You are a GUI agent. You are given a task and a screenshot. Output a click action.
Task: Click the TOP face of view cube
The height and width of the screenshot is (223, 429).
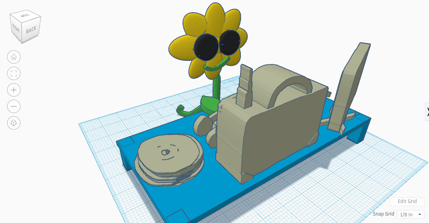tap(25, 15)
